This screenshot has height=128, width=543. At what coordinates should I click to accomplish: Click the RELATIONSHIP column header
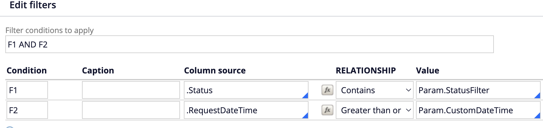[366, 70]
